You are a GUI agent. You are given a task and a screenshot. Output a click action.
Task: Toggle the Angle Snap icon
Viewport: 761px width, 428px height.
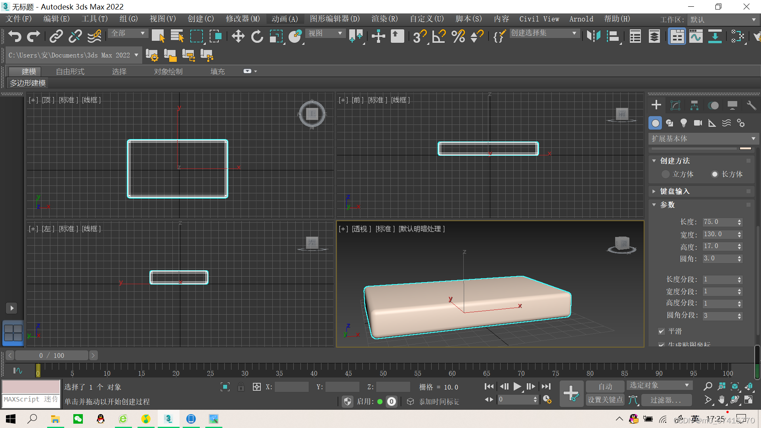point(439,36)
